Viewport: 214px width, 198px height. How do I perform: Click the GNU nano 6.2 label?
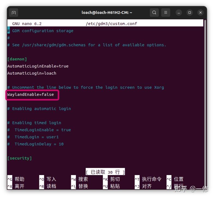[x=27, y=24]
